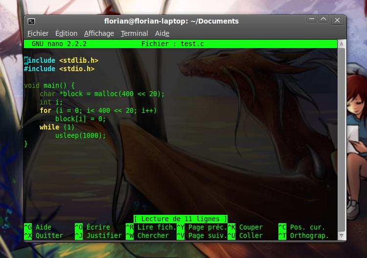367x258 pixels.
Task: Open the window menu via the terminal icon
Action: 31,21
